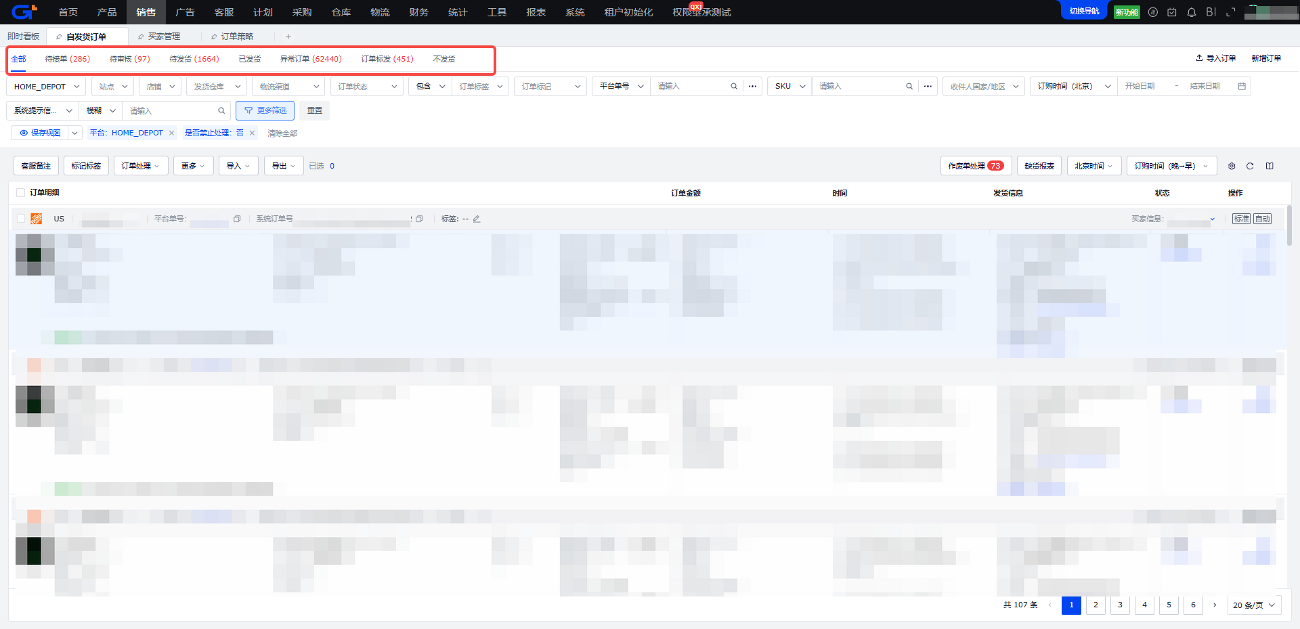Open the 20 条/页 page size dropdown
1300x629 pixels.
tap(1254, 605)
